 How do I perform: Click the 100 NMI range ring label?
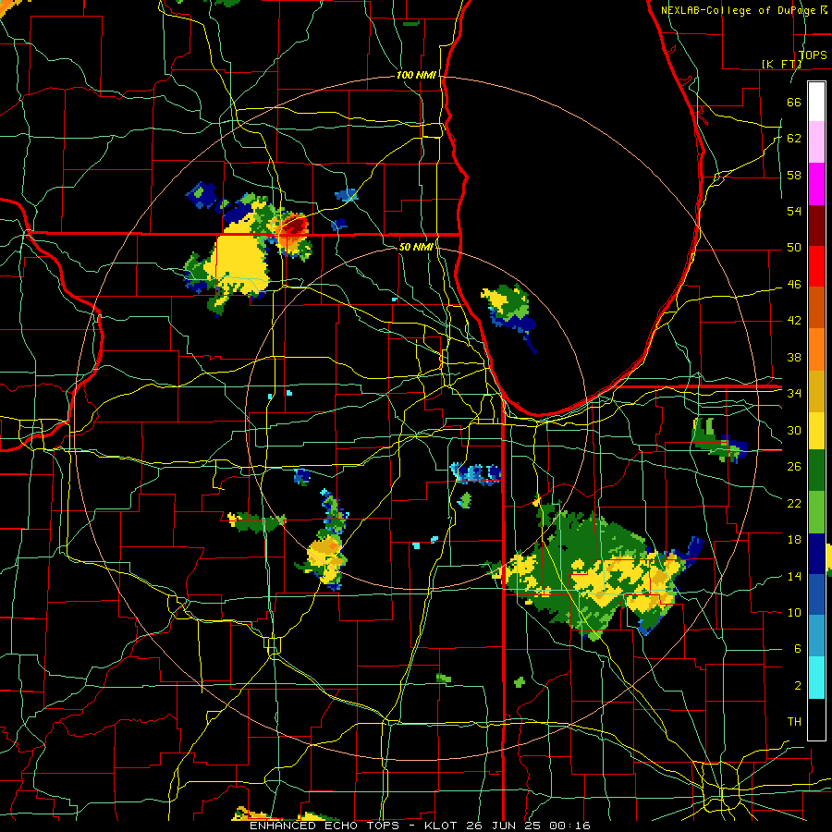(x=417, y=76)
